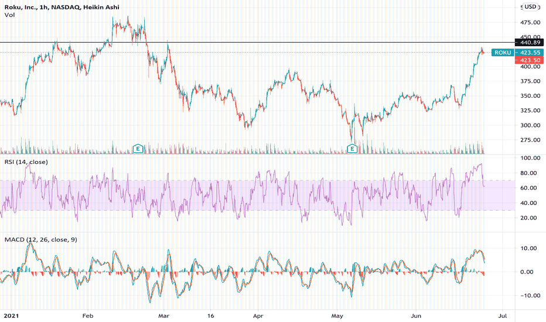Click the Mar time axis label
Viewport: 546px width, 322px height.
[163, 316]
